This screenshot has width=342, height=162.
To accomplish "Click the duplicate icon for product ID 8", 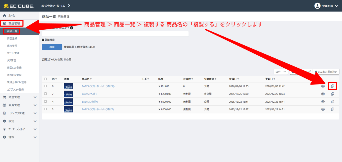I will (332, 86).
